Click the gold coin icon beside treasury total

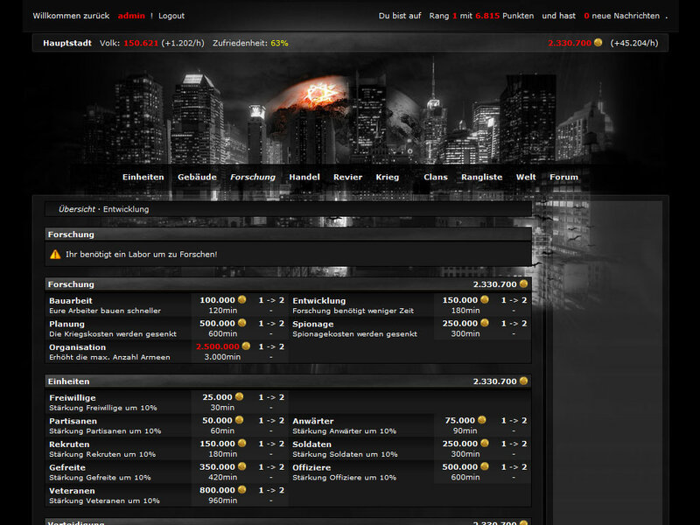tap(598, 41)
